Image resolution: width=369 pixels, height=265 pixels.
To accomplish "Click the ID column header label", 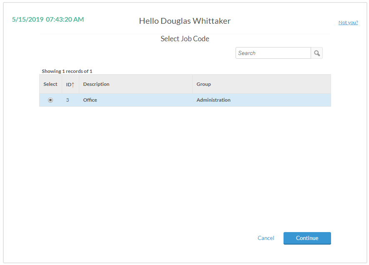I will coord(68,85).
